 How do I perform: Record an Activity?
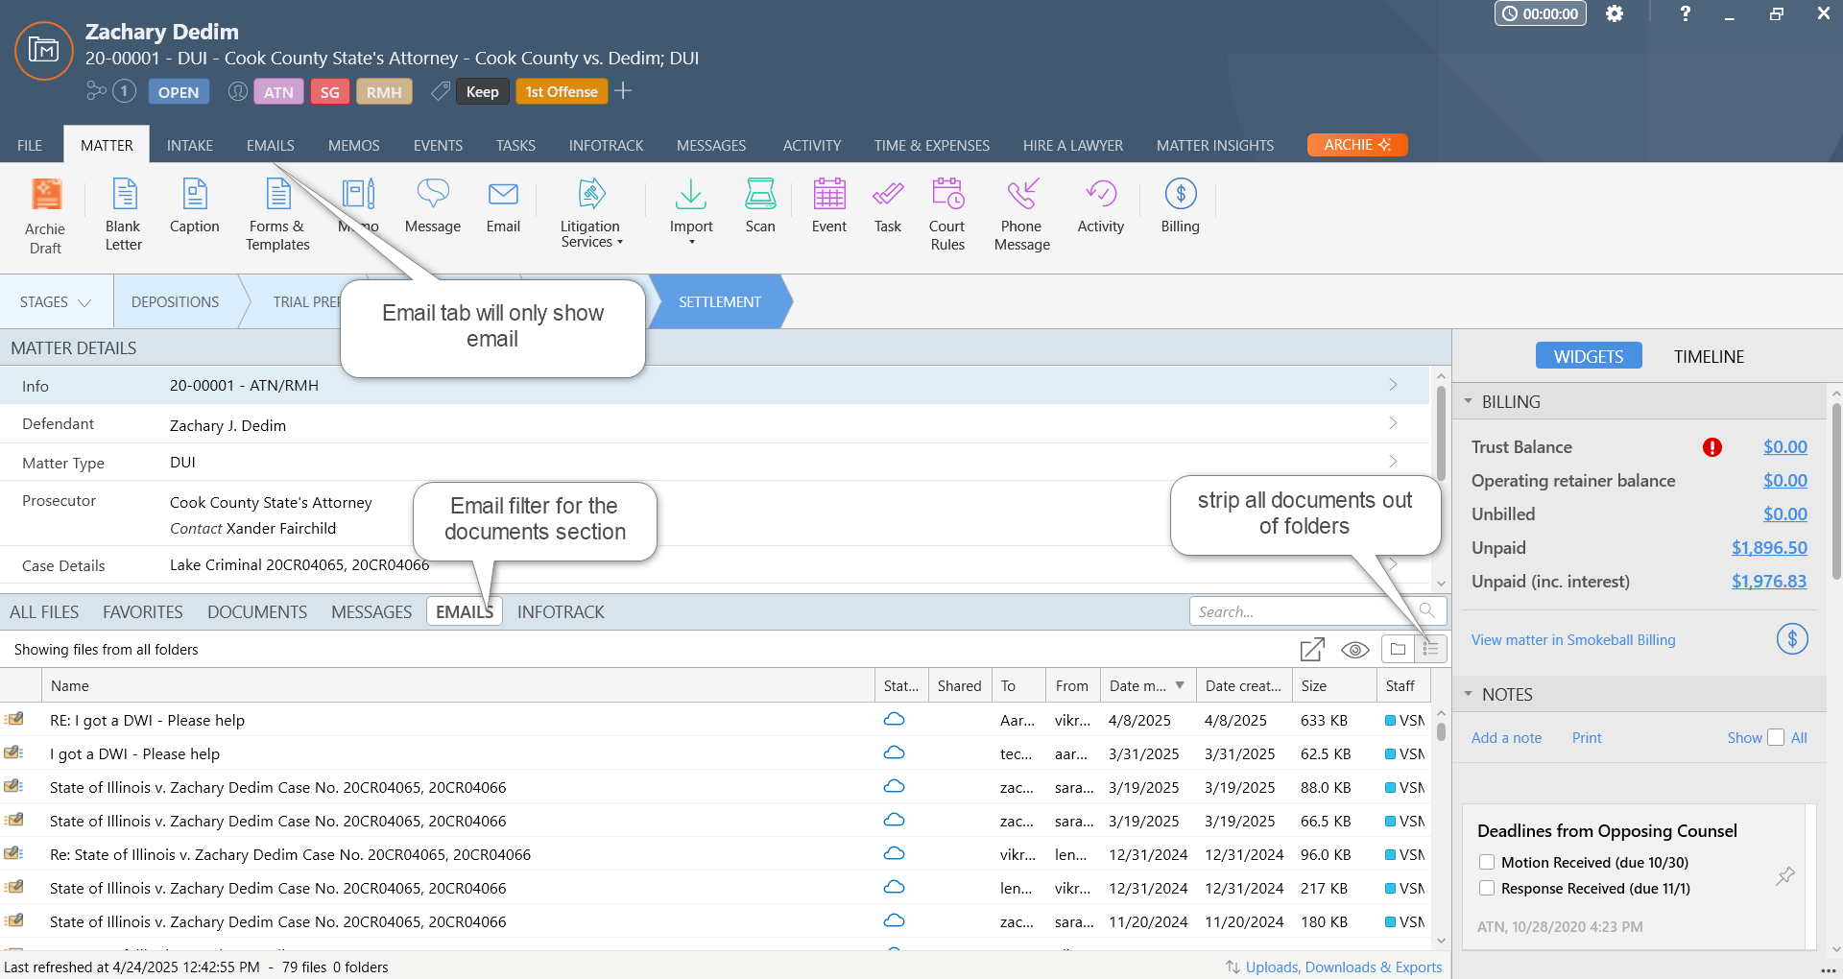point(1101,206)
